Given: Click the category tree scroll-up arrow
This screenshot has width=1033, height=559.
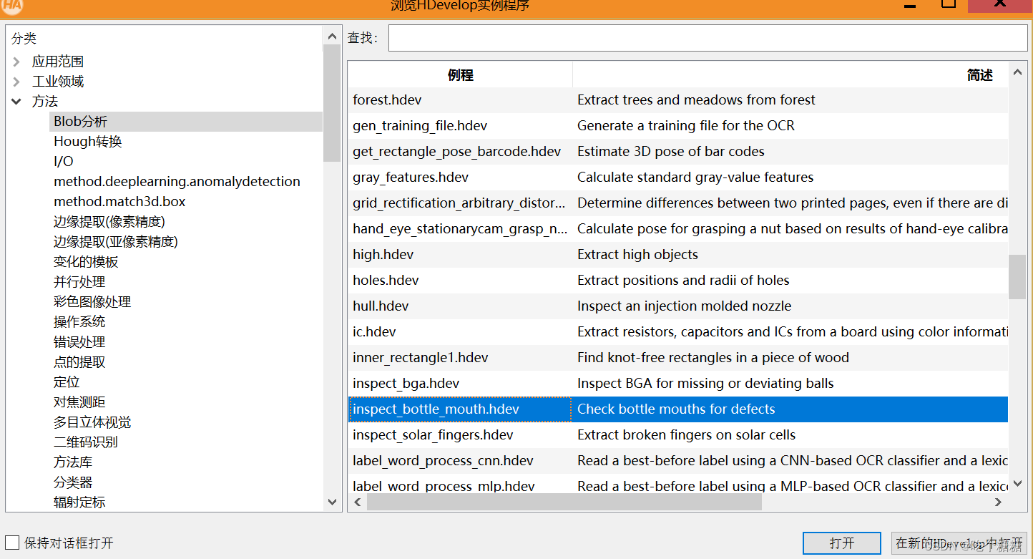Looking at the screenshot, I should tap(332, 36).
